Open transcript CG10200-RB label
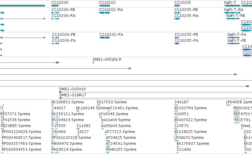The image size is (252, 154). (63, 10)
